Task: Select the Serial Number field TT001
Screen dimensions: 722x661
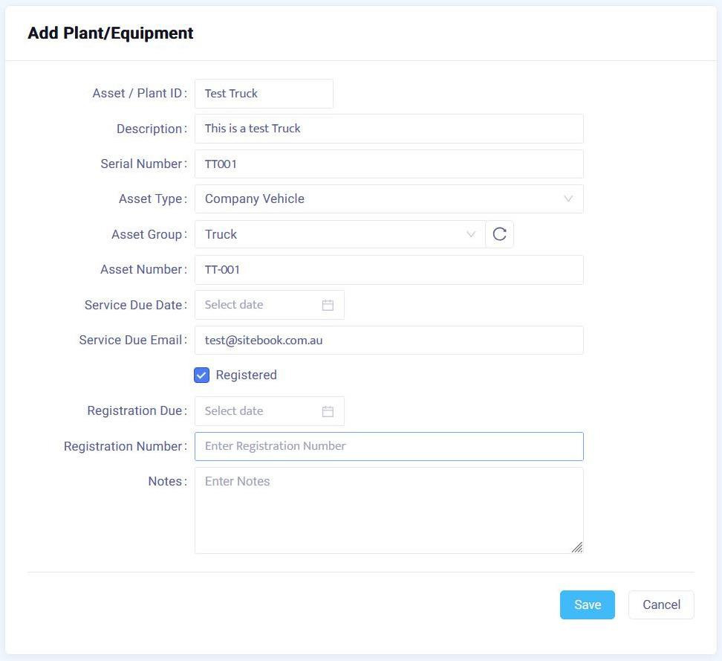Action: coord(388,164)
